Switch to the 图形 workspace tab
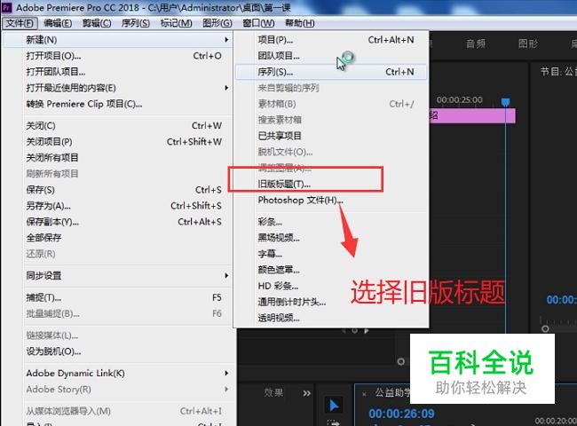577x426 pixels. pos(528,44)
